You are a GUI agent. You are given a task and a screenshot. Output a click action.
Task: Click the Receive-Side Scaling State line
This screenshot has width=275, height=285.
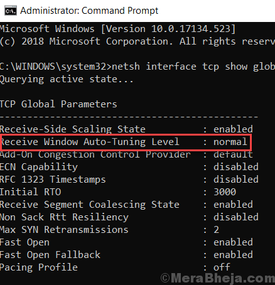click(x=126, y=129)
